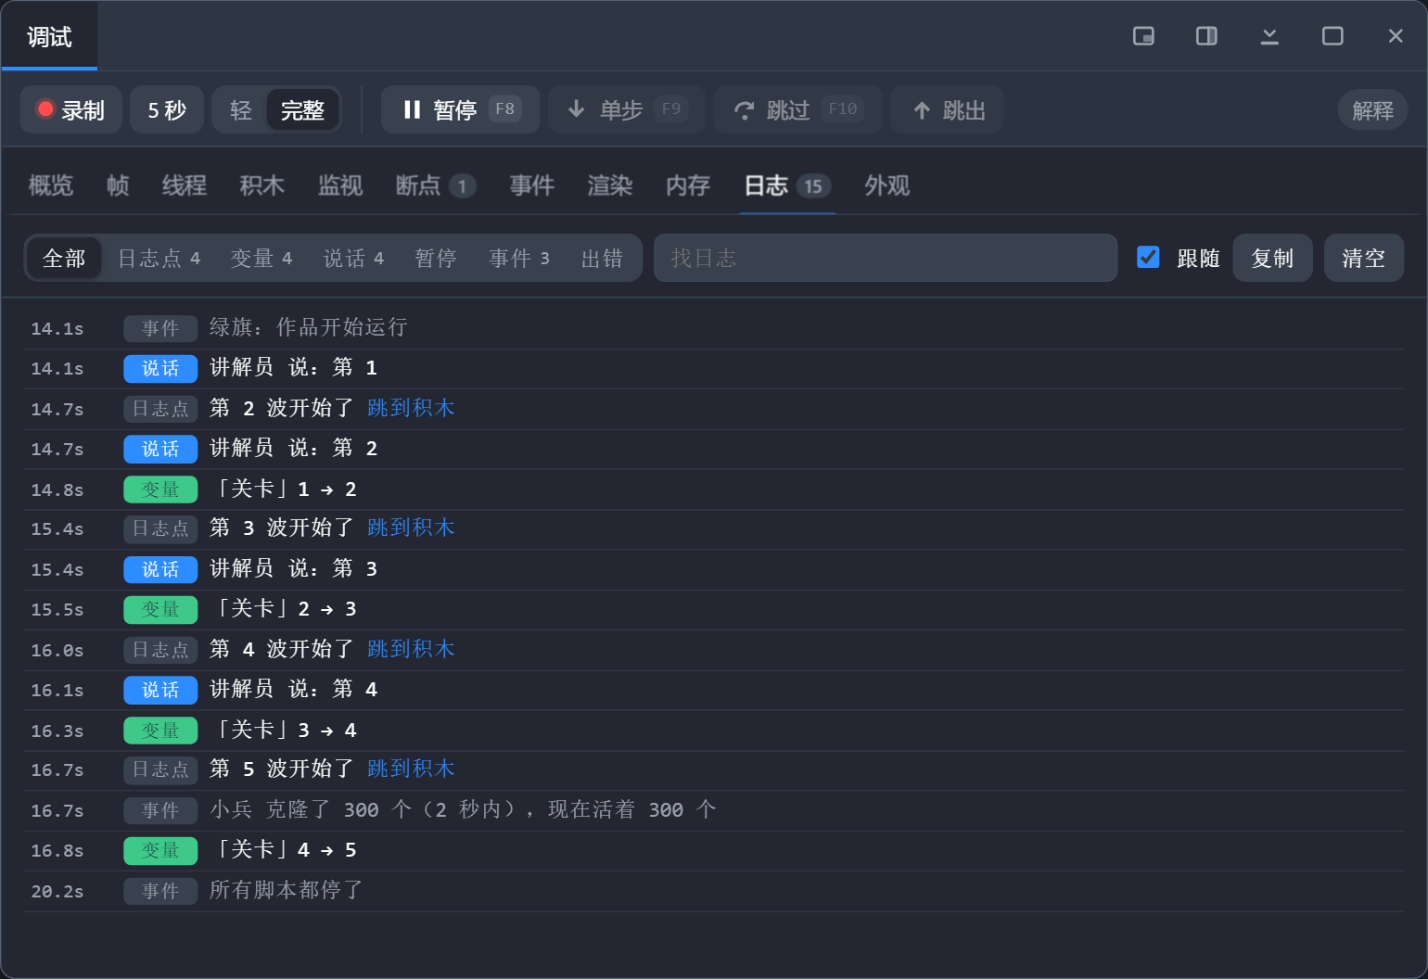Image resolution: width=1428 pixels, height=979 pixels.
Task: Click the 清空 clear button
Action: (1363, 258)
